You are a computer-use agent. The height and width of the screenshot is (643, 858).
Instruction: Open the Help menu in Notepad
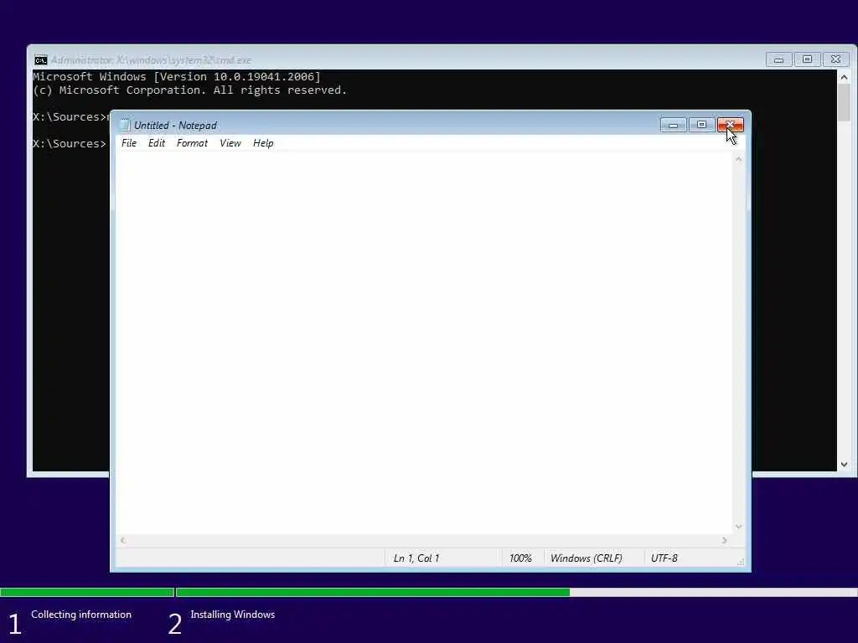coord(263,143)
